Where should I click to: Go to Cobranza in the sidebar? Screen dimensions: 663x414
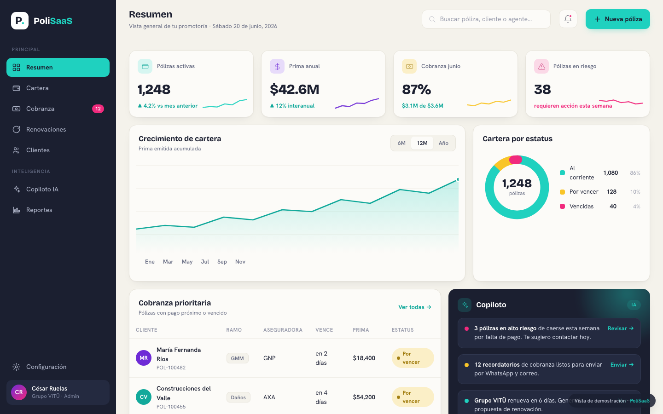click(58, 109)
